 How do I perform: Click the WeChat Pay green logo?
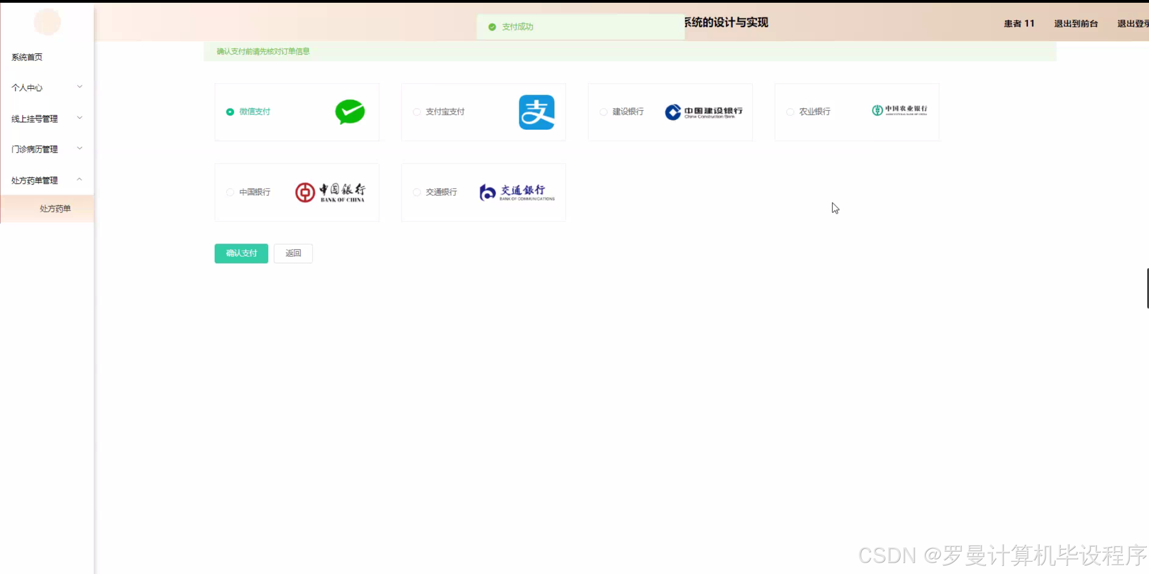point(350,112)
